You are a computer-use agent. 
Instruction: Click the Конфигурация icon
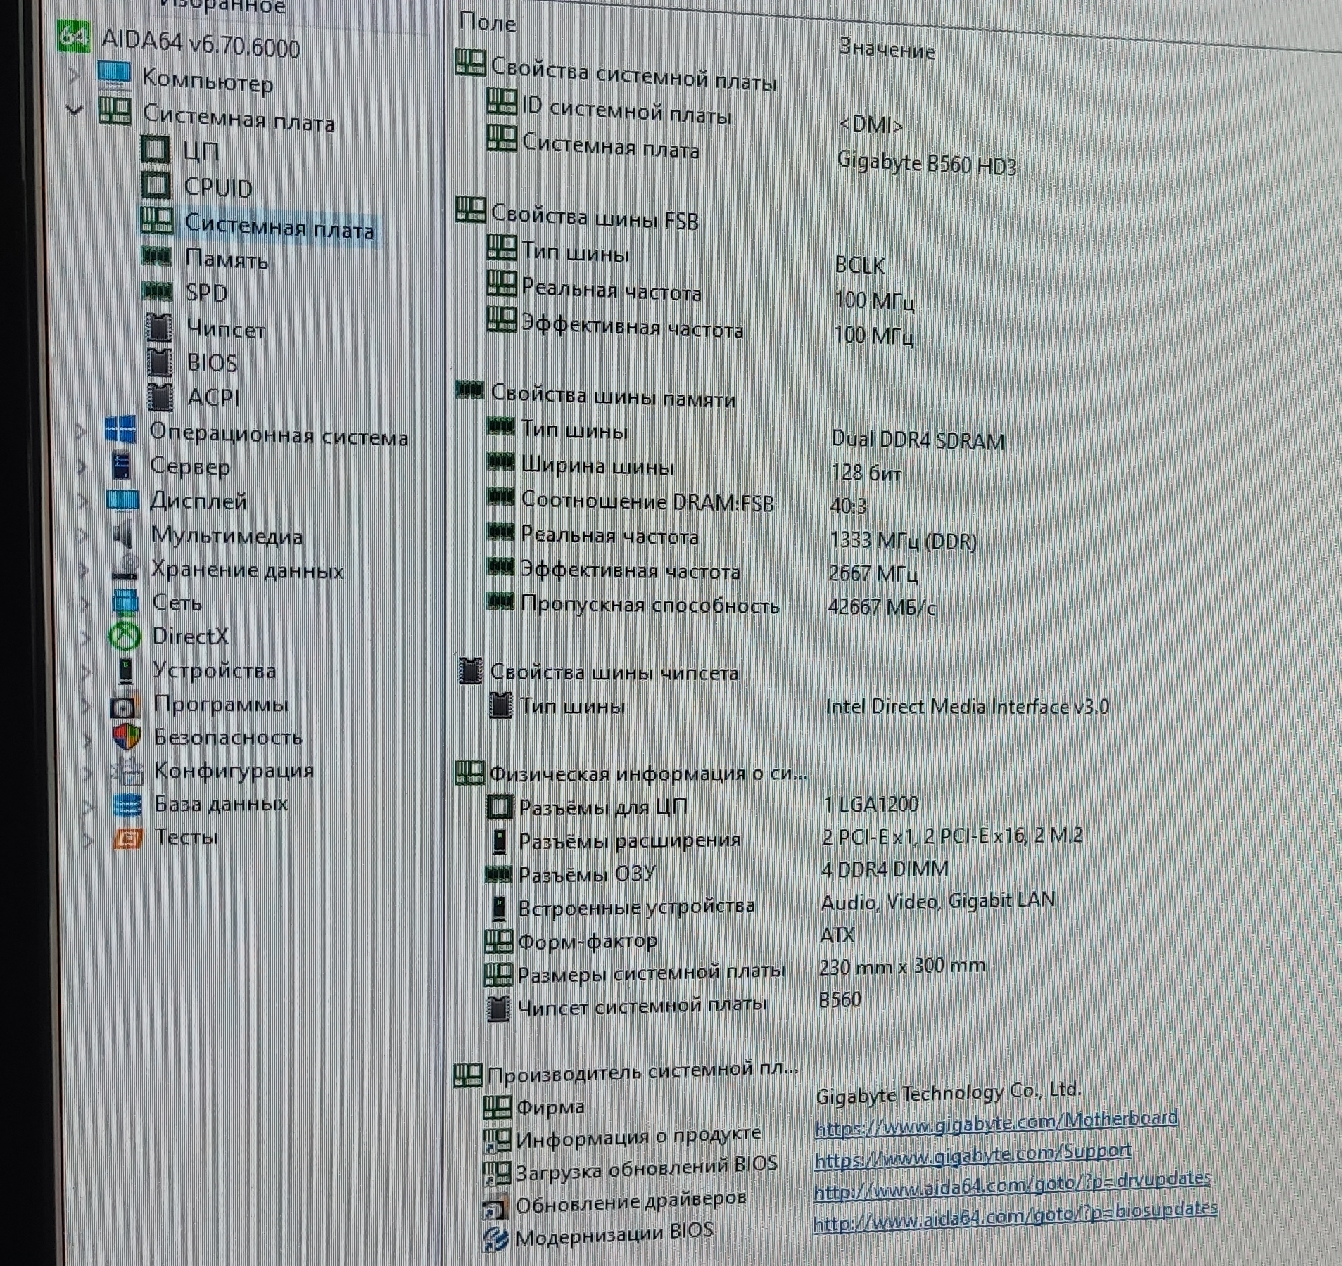127,771
